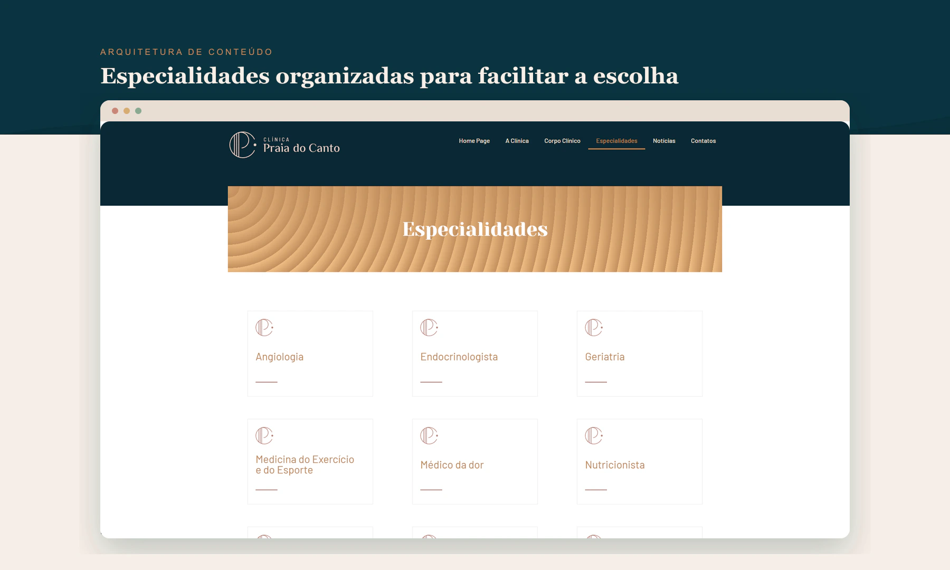Click the yellow window dot in the browser mockup
The height and width of the screenshot is (570, 950).
pos(127,111)
